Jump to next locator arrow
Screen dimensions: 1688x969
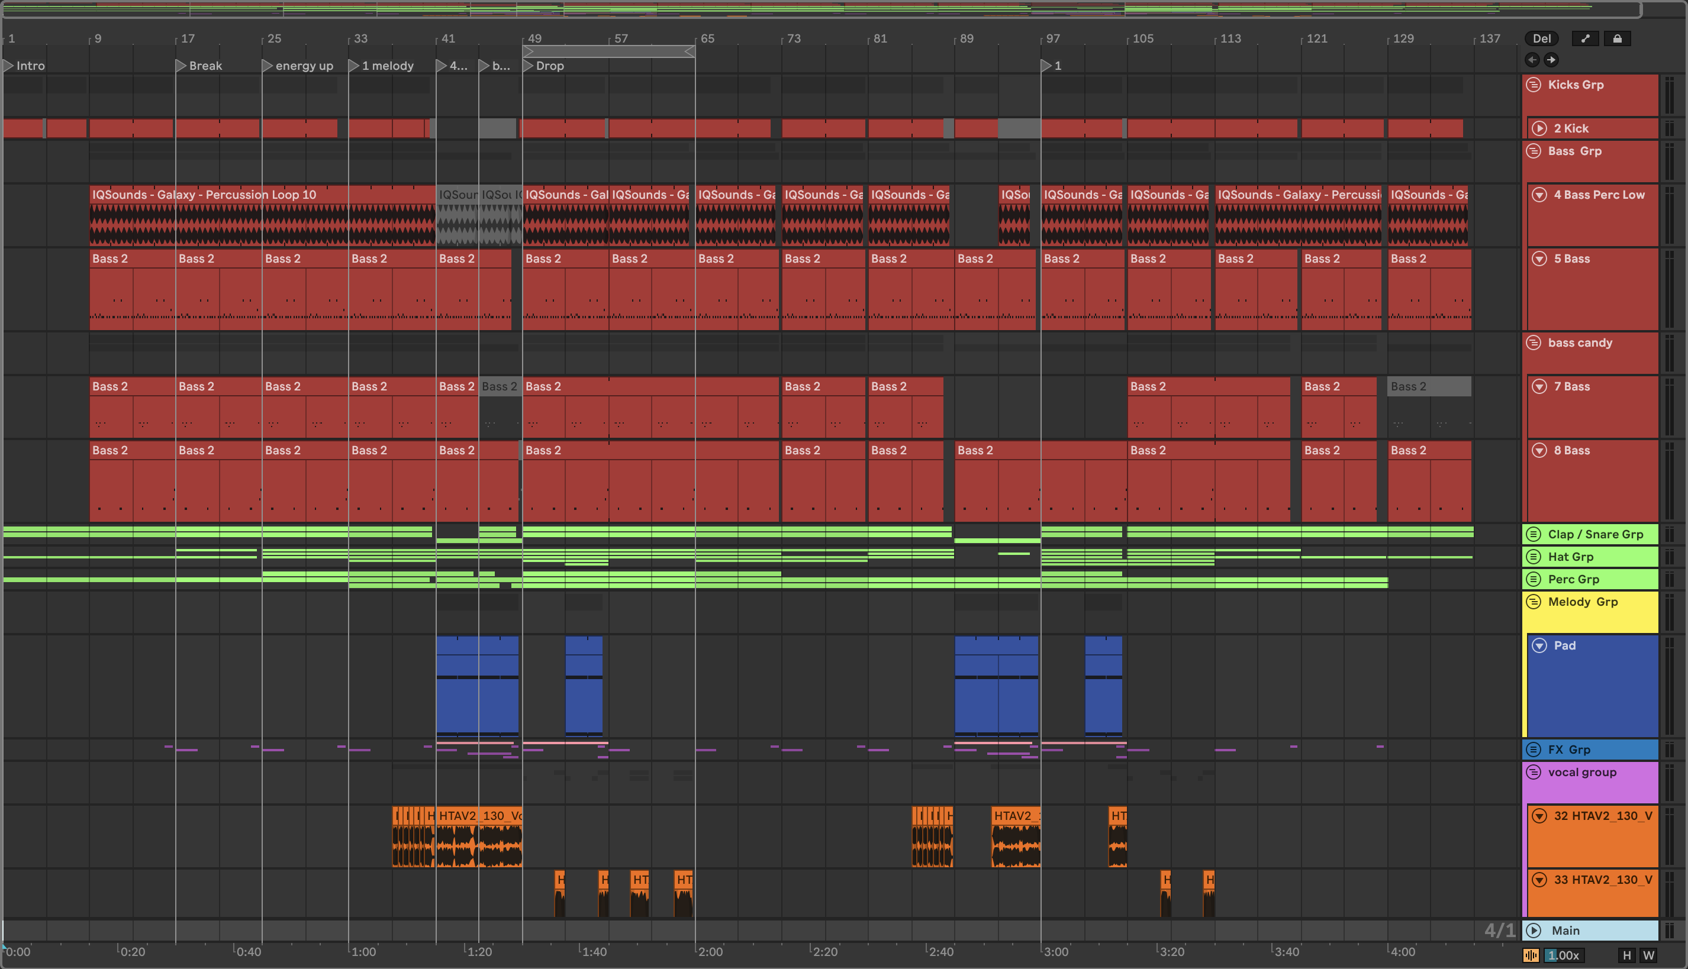coord(1551,60)
